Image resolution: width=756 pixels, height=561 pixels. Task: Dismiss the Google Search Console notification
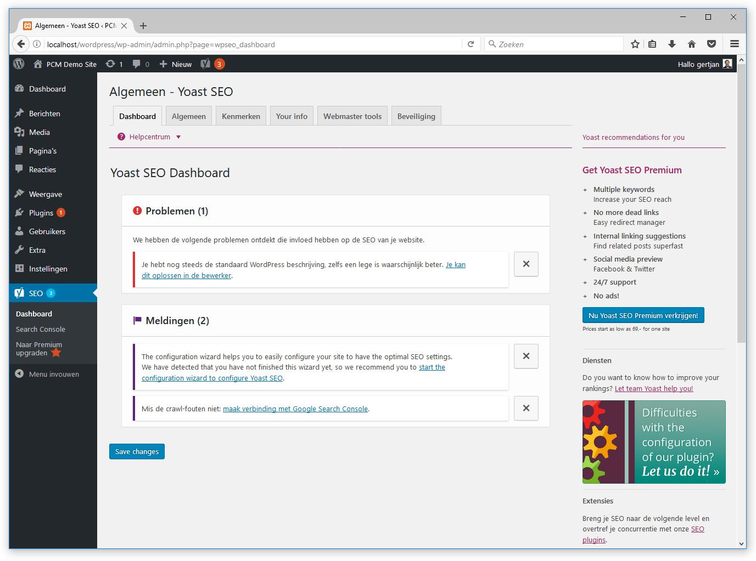(x=526, y=408)
